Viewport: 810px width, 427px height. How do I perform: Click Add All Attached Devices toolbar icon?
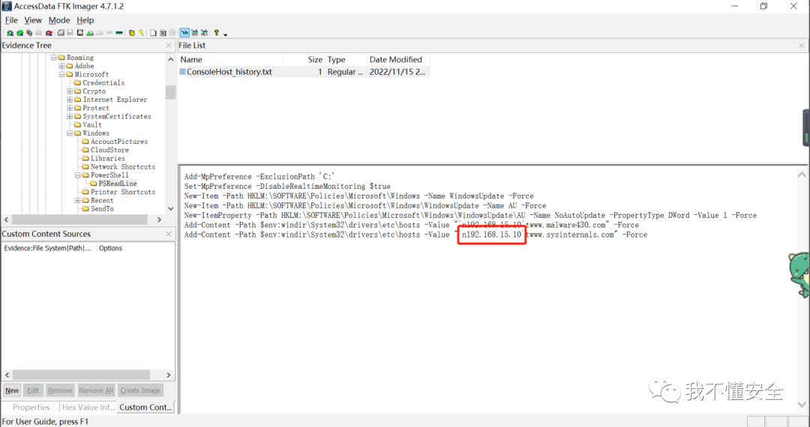tap(19, 33)
